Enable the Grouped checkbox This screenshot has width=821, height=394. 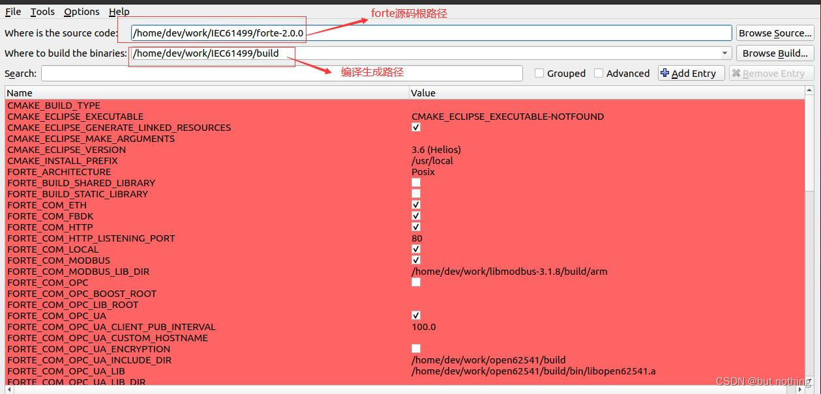click(540, 73)
